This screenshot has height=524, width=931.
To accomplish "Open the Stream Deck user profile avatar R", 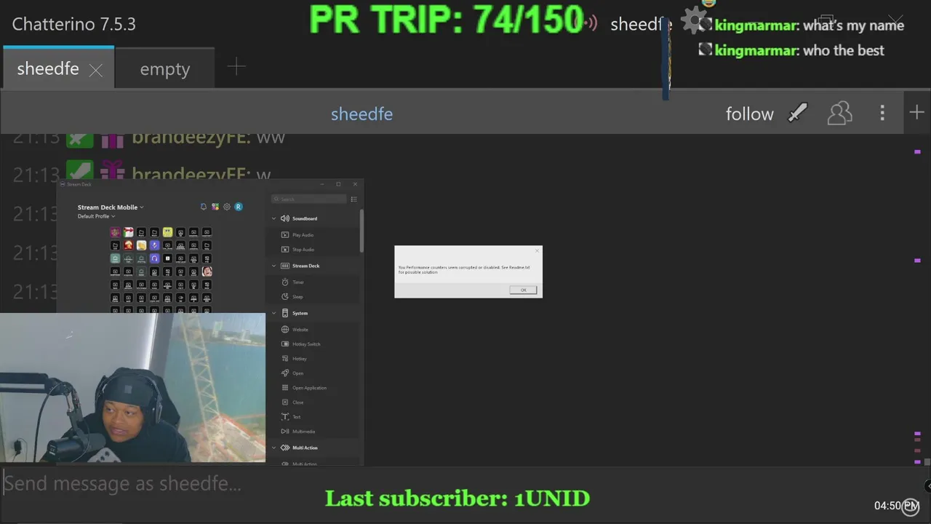I will pyautogui.click(x=238, y=207).
